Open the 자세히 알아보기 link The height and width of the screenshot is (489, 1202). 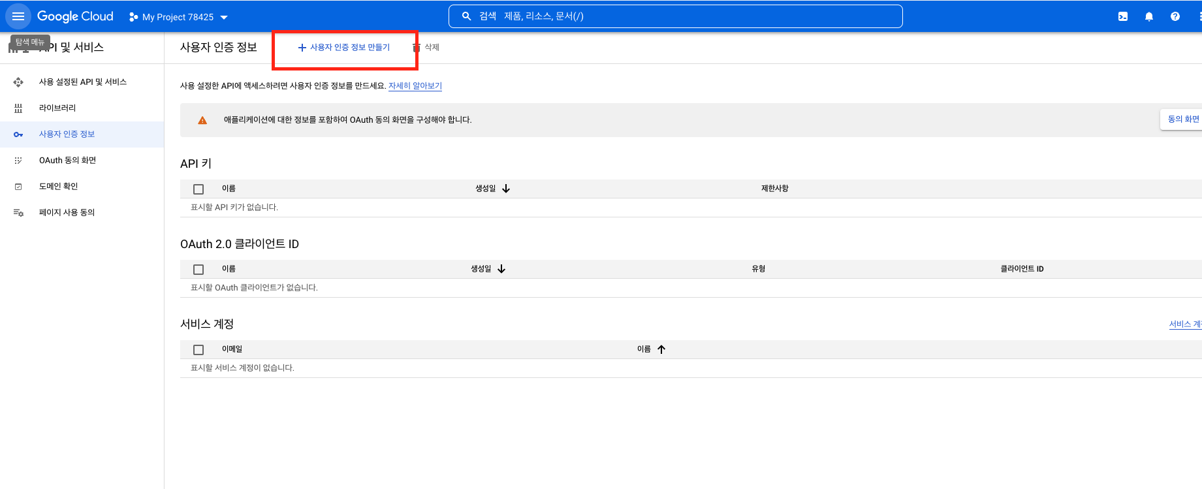415,86
